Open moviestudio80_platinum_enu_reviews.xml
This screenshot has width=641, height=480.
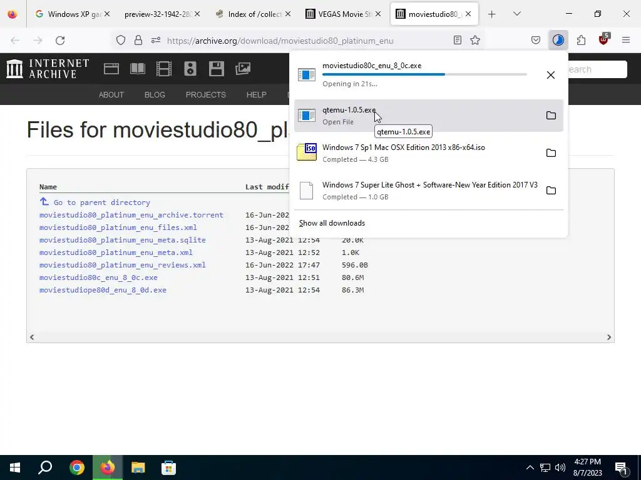pyautogui.click(x=123, y=265)
